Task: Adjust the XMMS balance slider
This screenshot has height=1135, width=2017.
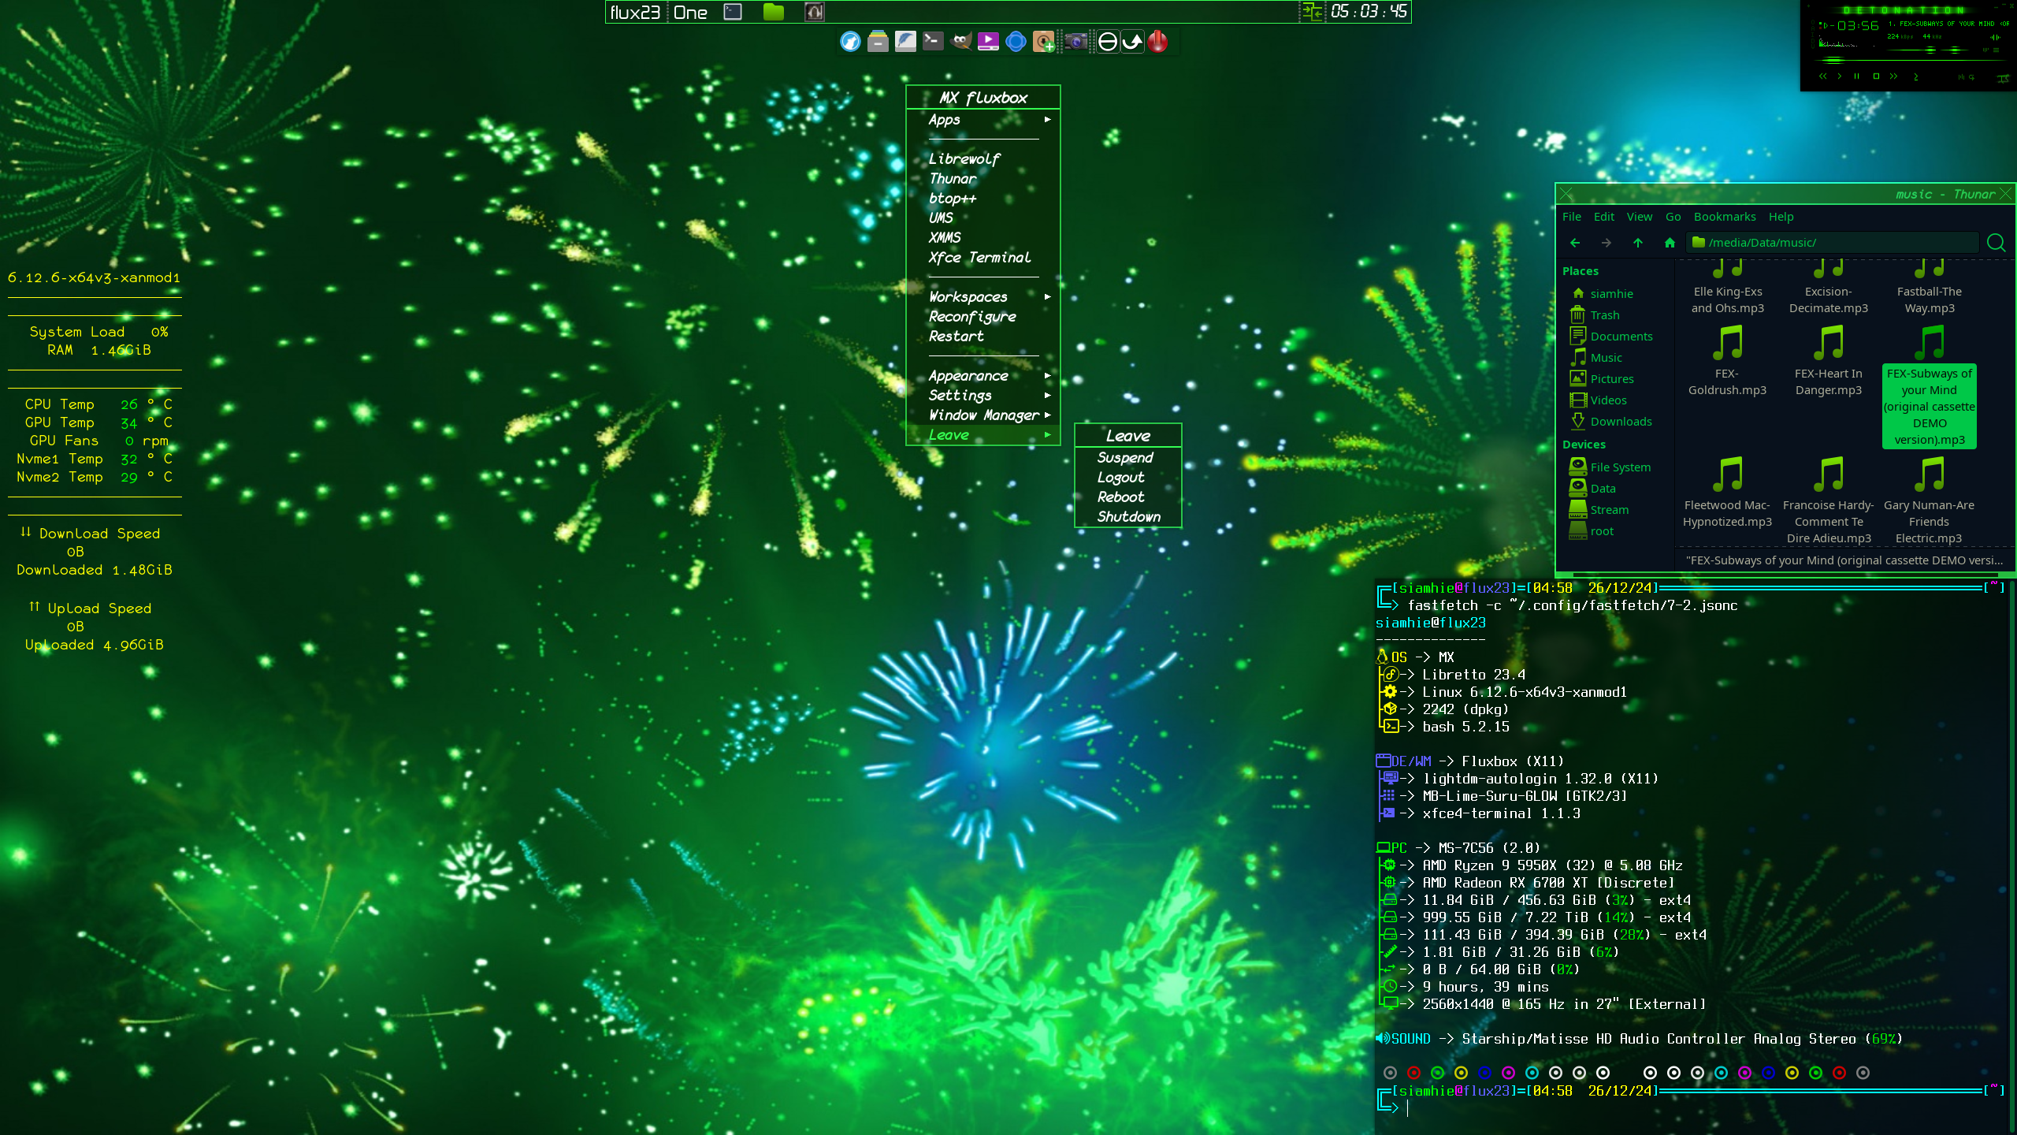Action: pos(1955,50)
